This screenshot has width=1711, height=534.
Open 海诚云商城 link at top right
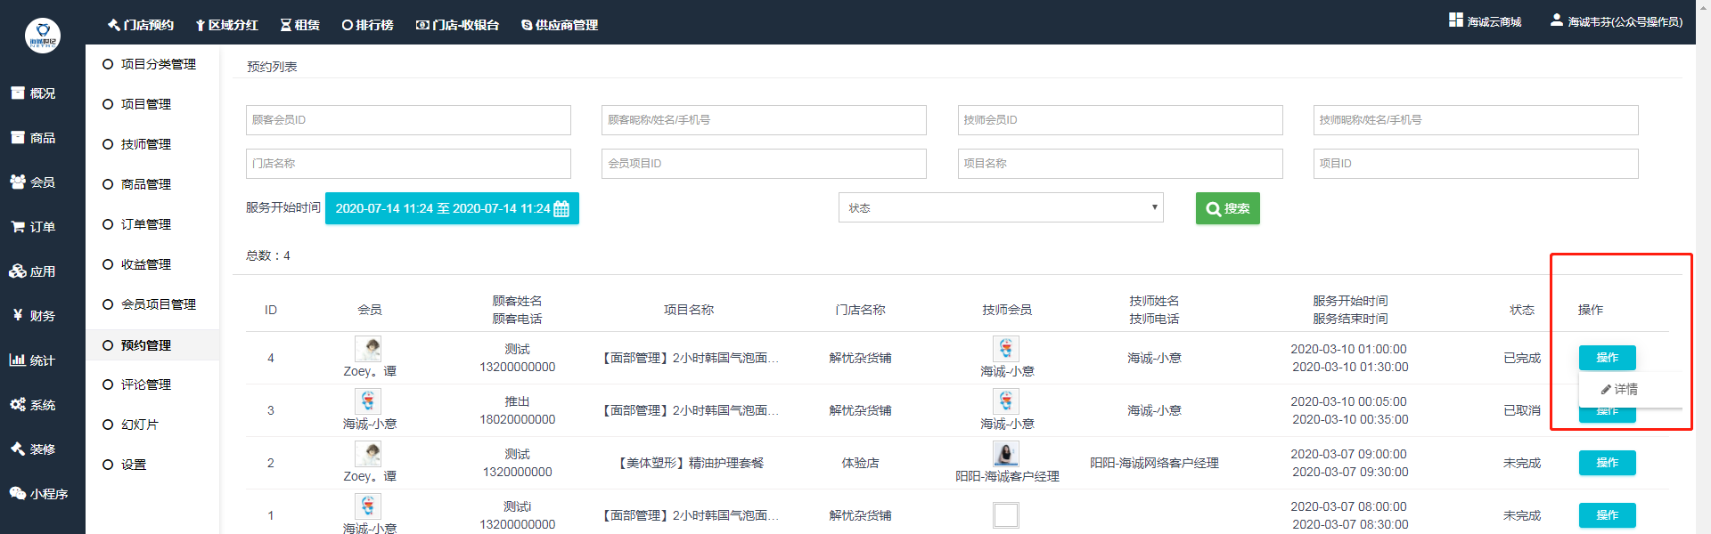(x=1486, y=21)
